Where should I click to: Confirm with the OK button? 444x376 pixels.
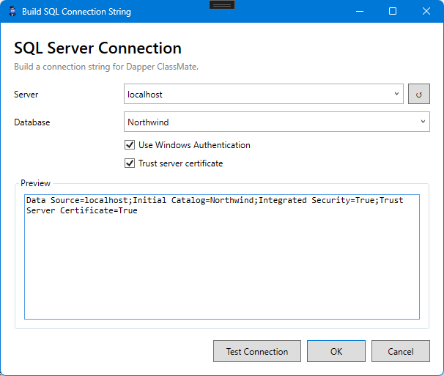click(336, 351)
